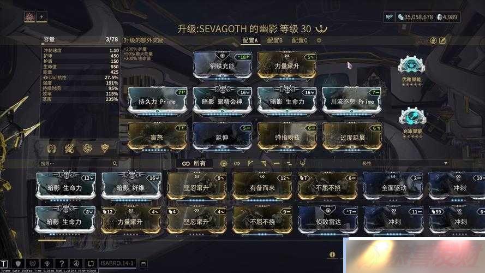Toggle the Naramon dash polarity filter
Image resolution: width=485 pixels, height=273 pixels.
pyautogui.click(x=276, y=163)
